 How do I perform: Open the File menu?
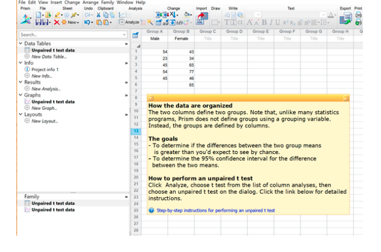pyautogui.click(x=22, y=2)
